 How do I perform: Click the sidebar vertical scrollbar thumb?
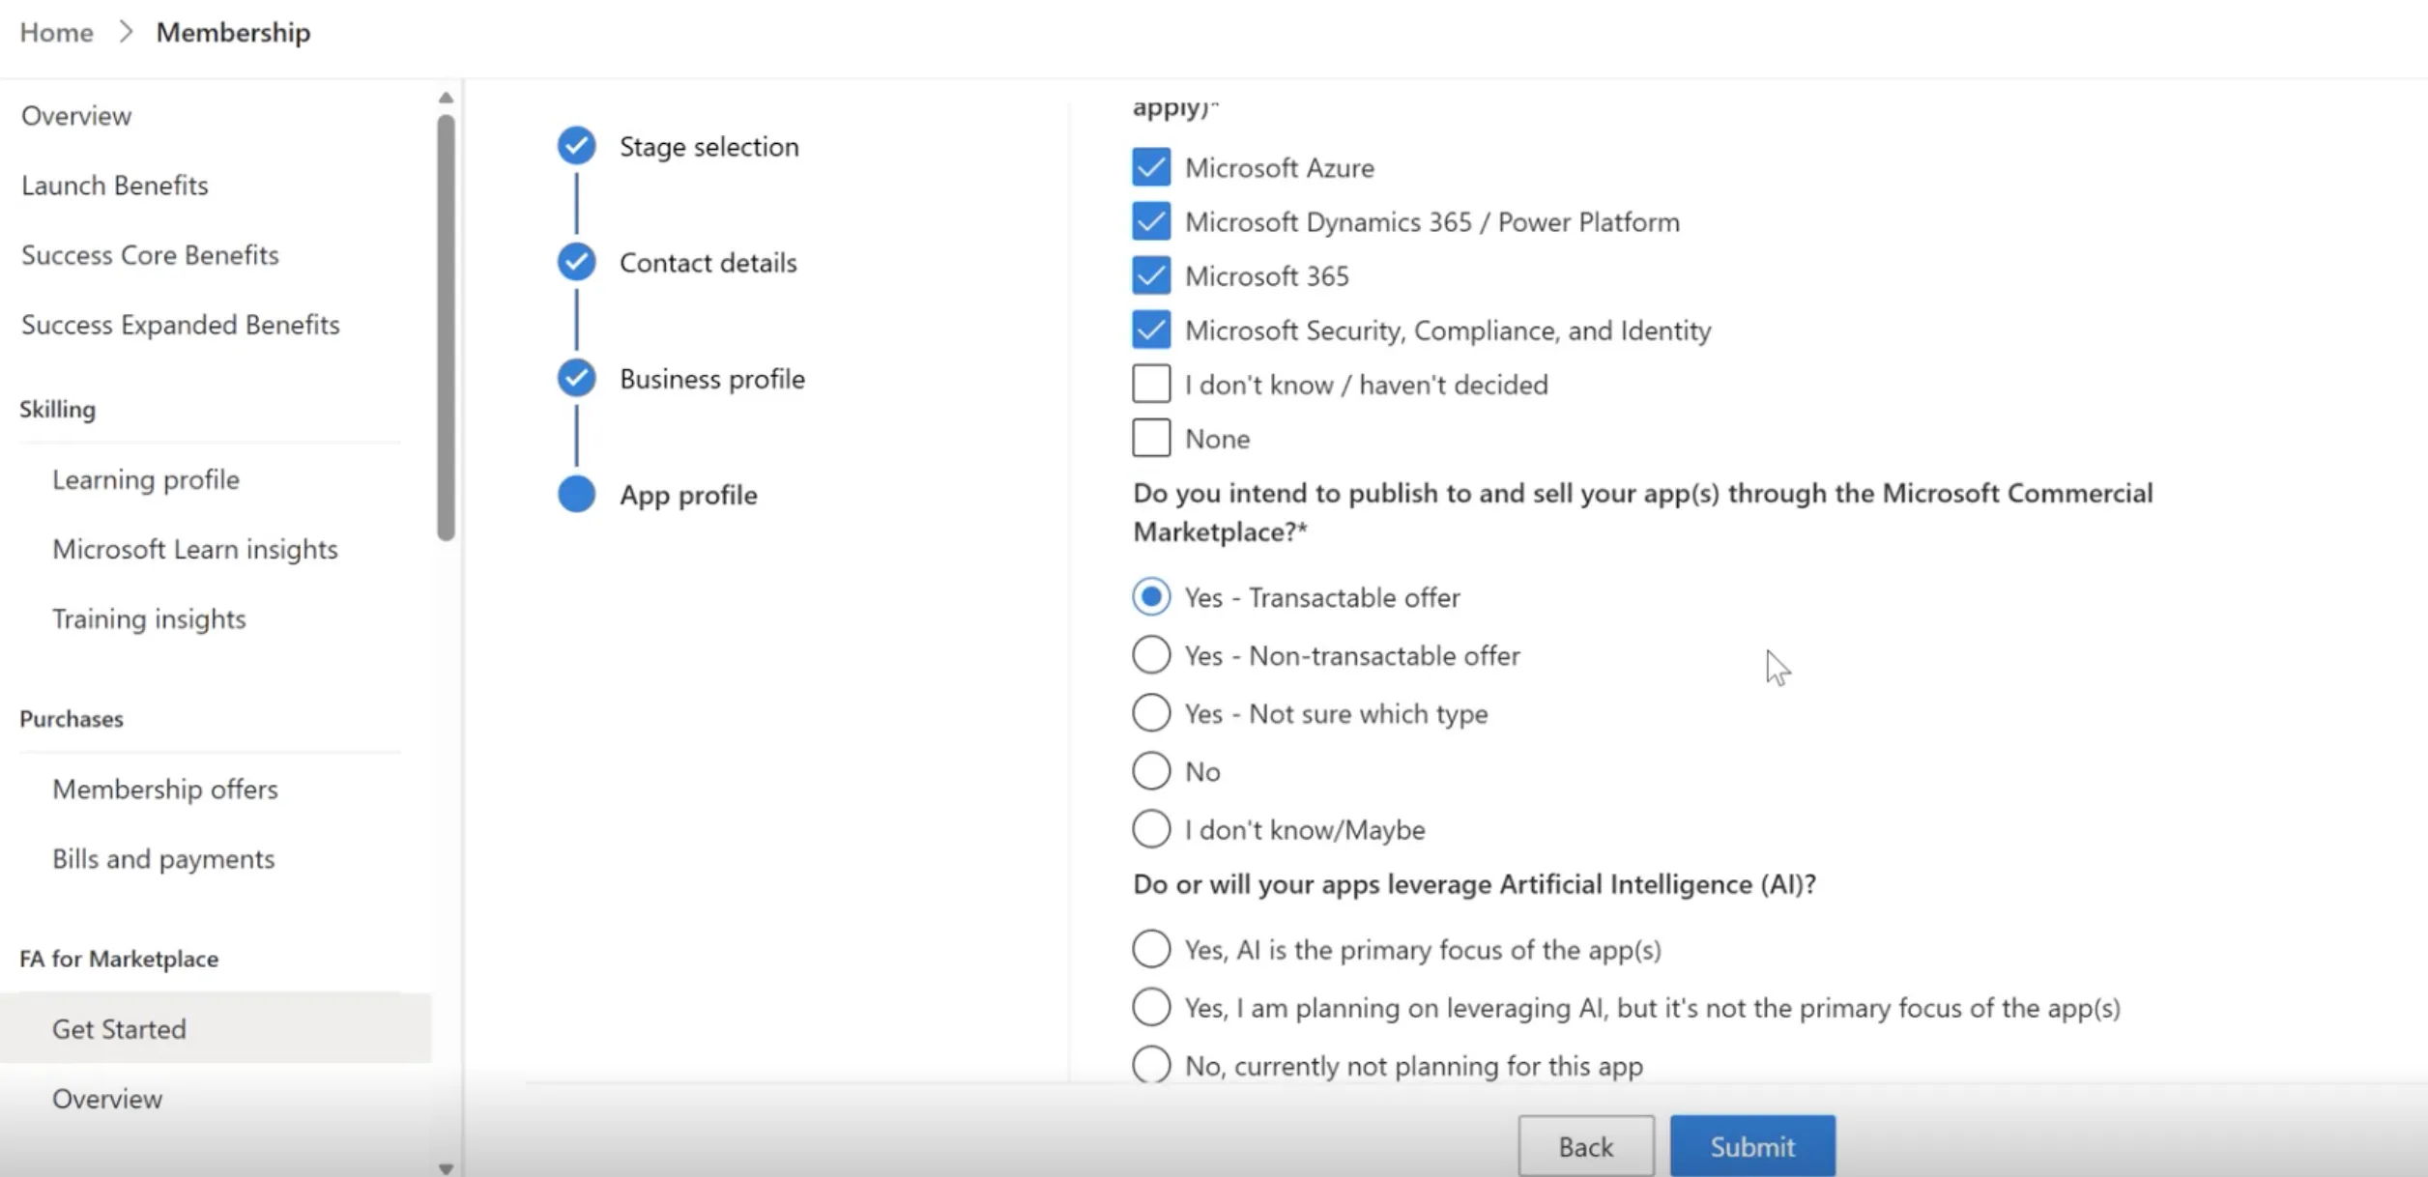[x=446, y=329]
